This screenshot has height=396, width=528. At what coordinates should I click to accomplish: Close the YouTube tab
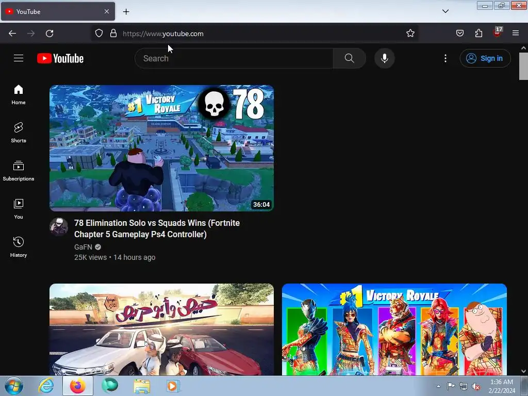coord(107,11)
